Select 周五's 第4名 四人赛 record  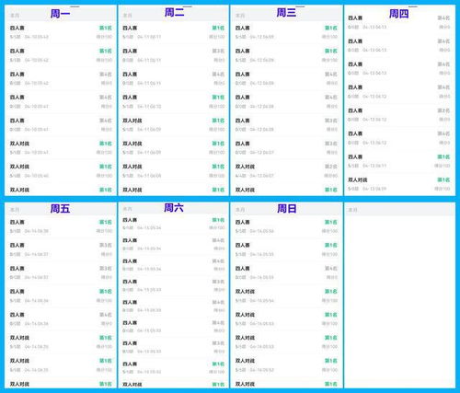pyautogui.click(x=61, y=319)
